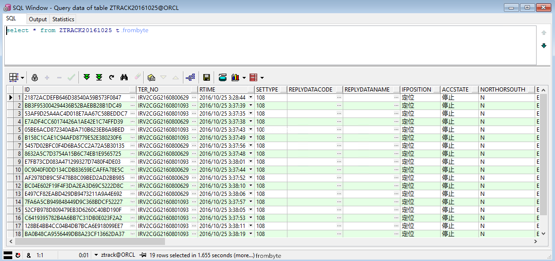Open the ztrack@ORCL connection dropdown
The height and width of the screenshot is (261, 555).
pyautogui.click(x=96, y=255)
